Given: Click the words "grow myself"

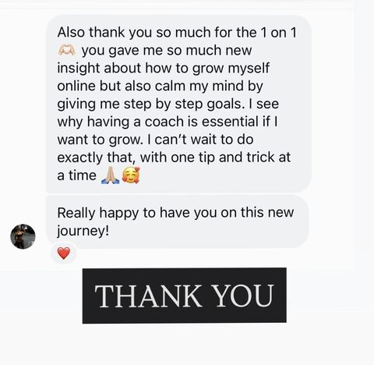Looking at the screenshot, I should (x=231, y=69).
